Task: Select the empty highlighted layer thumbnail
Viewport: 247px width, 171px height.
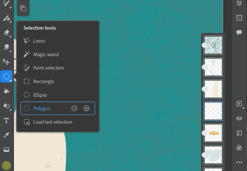Action: [x=213, y=111]
